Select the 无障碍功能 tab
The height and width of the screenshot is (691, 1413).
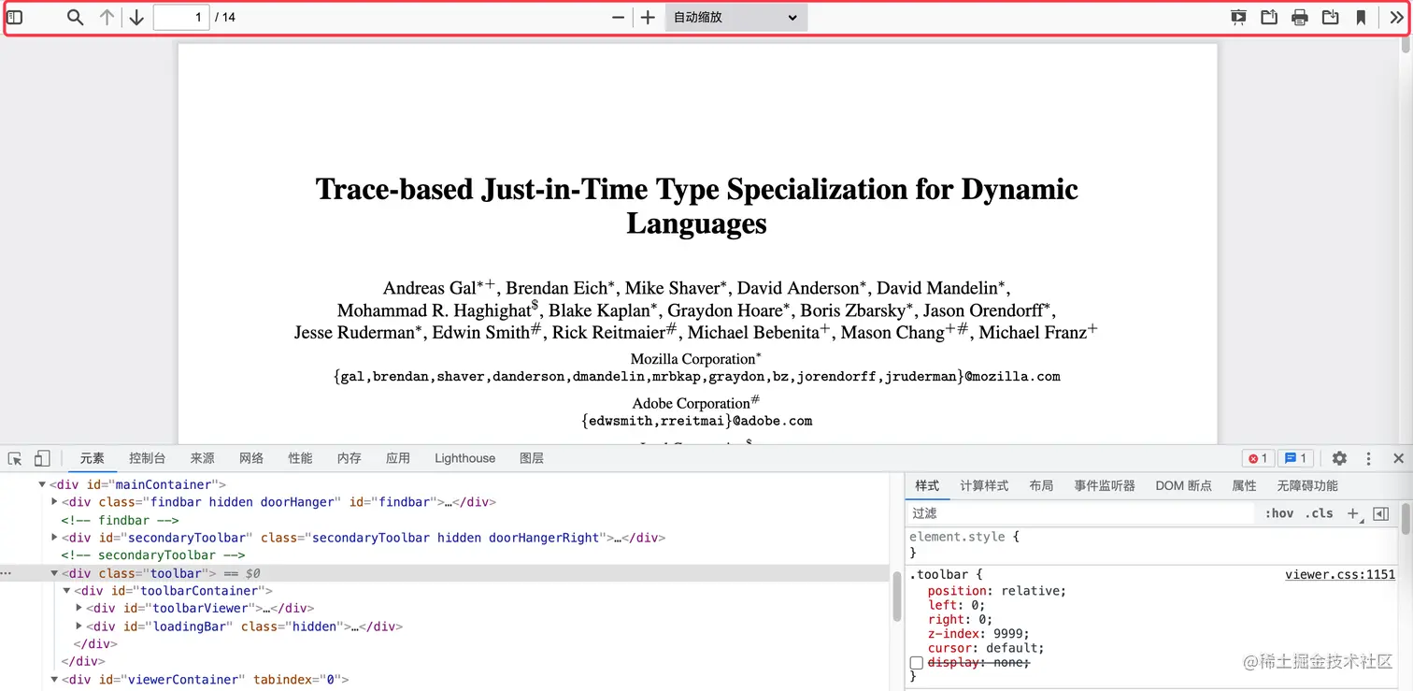point(1307,486)
